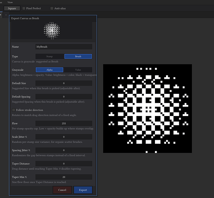Click 'Randomizes the gap between stamps' description

point(49,155)
